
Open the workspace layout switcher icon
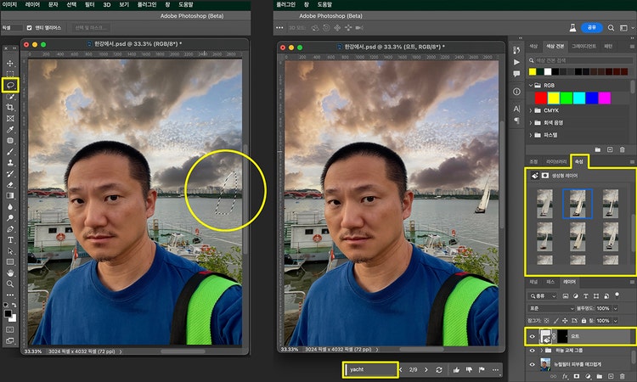click(623, 28)
